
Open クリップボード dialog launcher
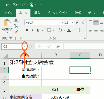[21, 39]
